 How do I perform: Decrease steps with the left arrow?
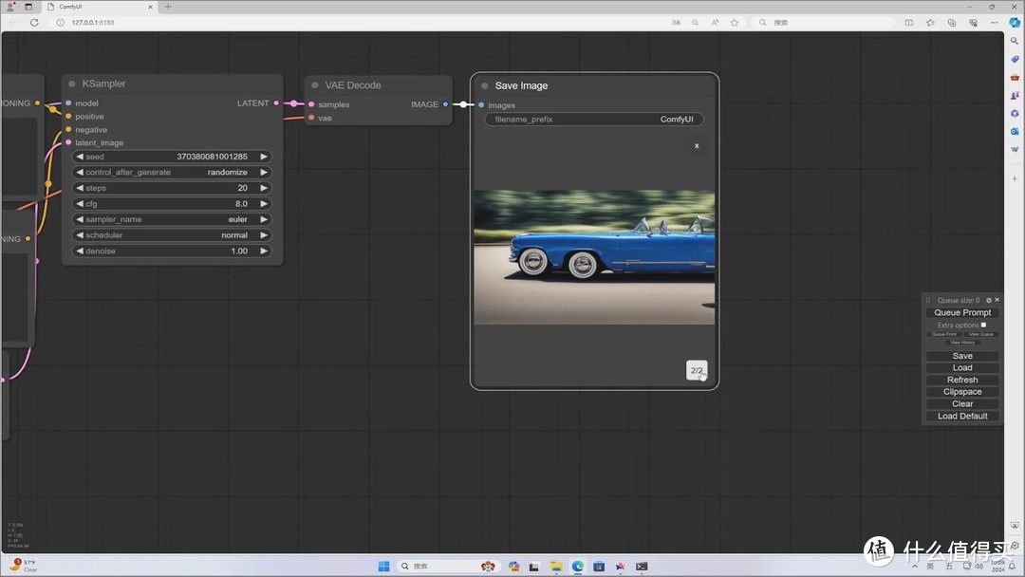80,188
